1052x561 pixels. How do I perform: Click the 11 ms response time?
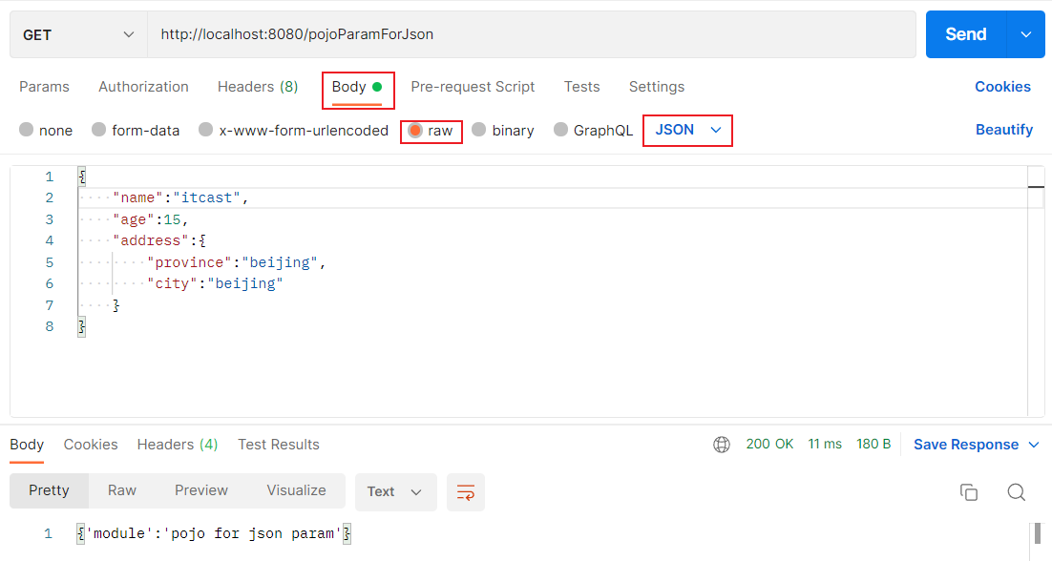pyautogui.click(x=825, y=444)
